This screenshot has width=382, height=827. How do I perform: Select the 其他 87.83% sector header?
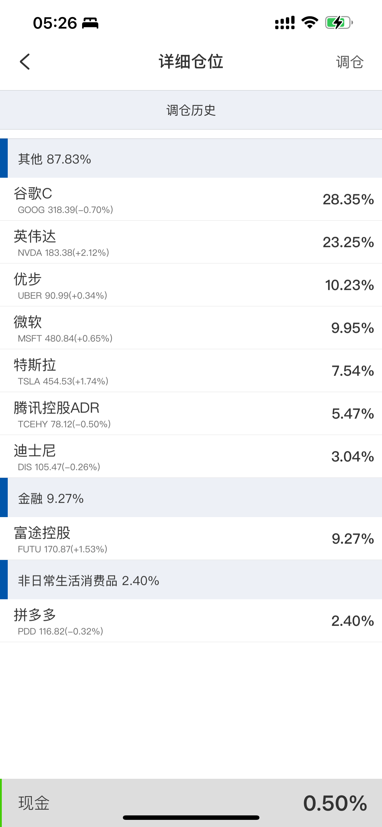(x=191, y=159)
